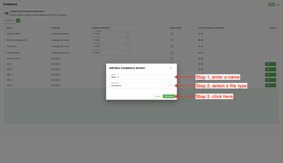Open kebab menu for MSA - 4 row
This screenshot has width=283, height=163.
pos(274,85)
